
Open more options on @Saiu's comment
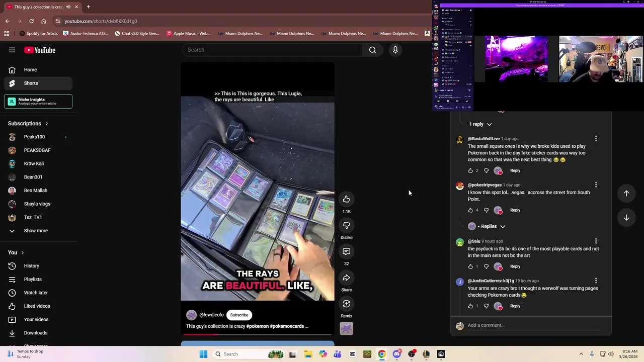click(x=596, y=241)
